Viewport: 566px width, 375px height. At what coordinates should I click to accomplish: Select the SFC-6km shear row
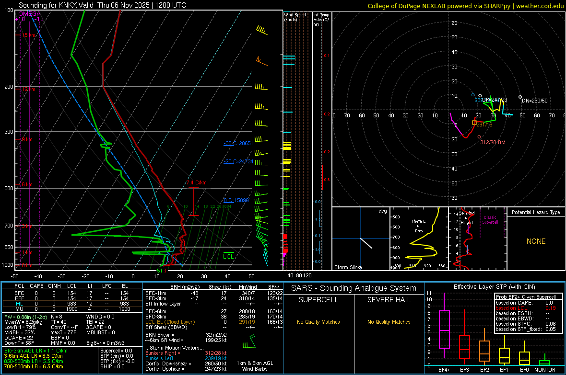click(x=213, y=311)
